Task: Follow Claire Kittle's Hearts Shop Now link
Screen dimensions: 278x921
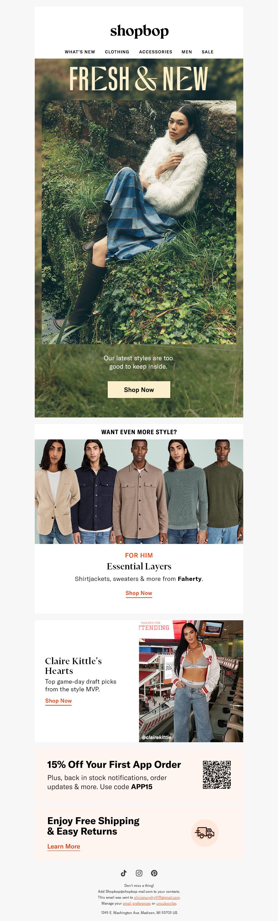Action: point(58,700)
